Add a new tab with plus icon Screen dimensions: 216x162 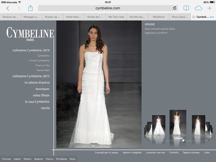click(210, 8)
